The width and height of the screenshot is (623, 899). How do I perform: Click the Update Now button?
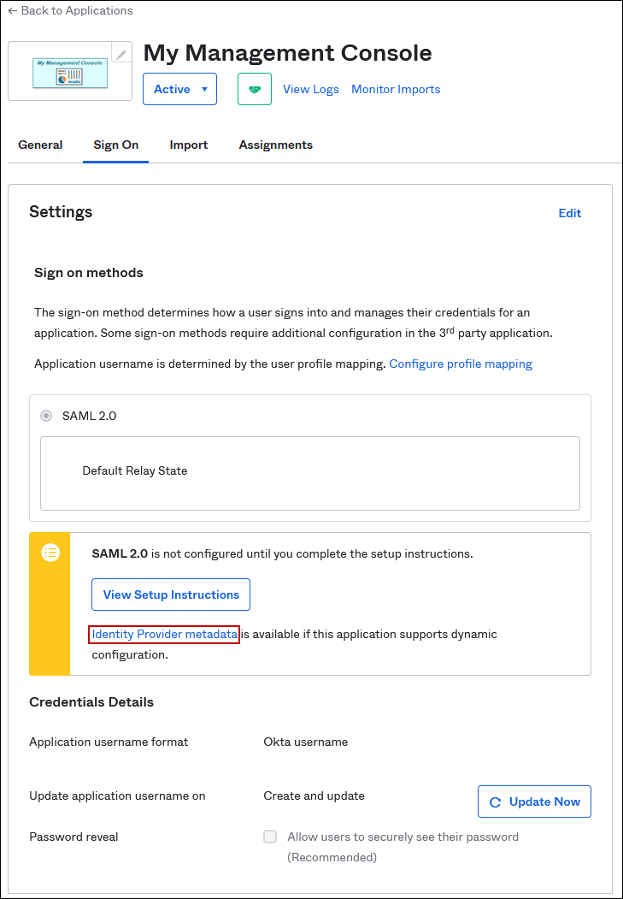coord(534,801)
